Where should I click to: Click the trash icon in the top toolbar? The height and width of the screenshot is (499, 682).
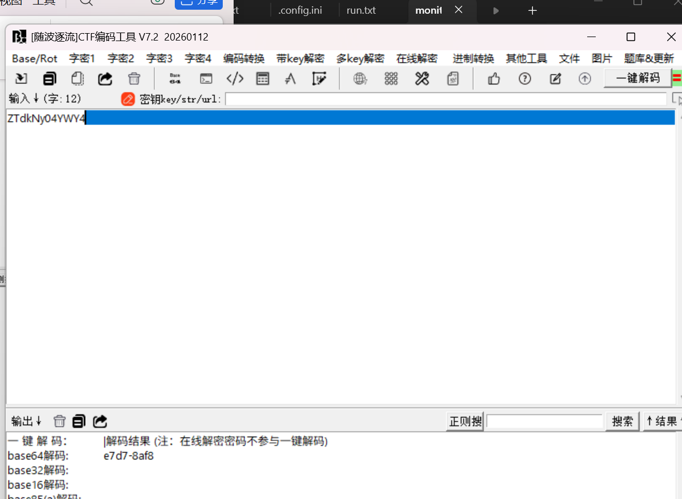[134, 79]
